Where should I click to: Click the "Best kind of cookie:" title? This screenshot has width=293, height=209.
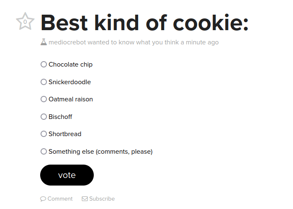coord(144,23)
